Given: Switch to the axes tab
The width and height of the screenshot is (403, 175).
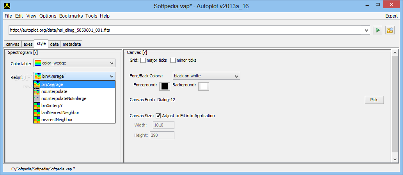Looking at the screenshot, I should point(28,44).
